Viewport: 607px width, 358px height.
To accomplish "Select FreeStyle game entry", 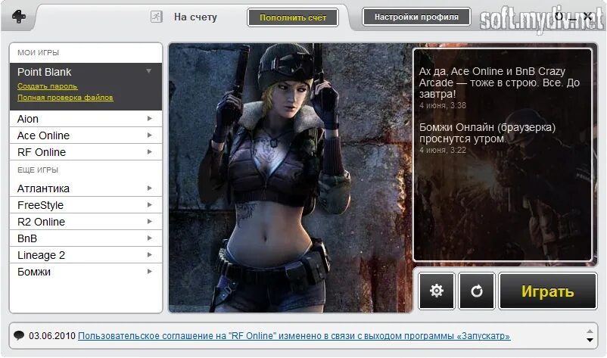I will point(86,205).
